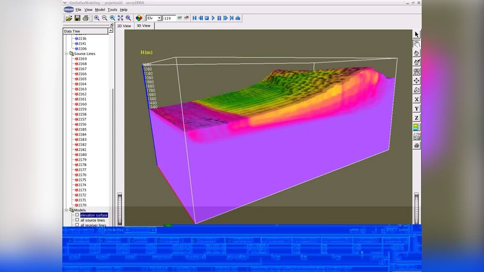Open the Elv dropdown list

pyautogui.click(x=159, y=18)
